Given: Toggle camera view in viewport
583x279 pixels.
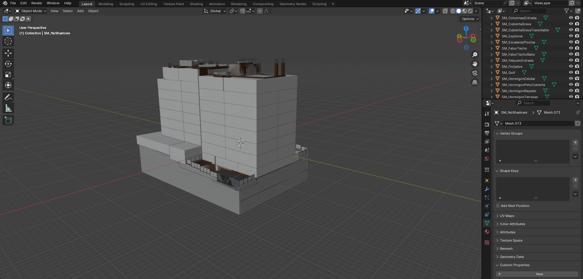Looking at the screenshot, I should [474, 73].
